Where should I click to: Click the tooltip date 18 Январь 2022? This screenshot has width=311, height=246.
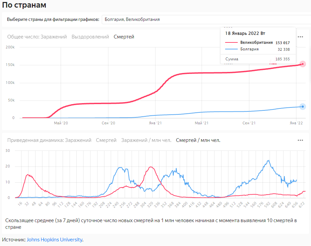coord(245,33)
